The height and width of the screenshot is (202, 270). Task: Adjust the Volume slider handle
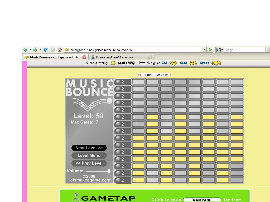pyautogui.click(x=108, y=171)
